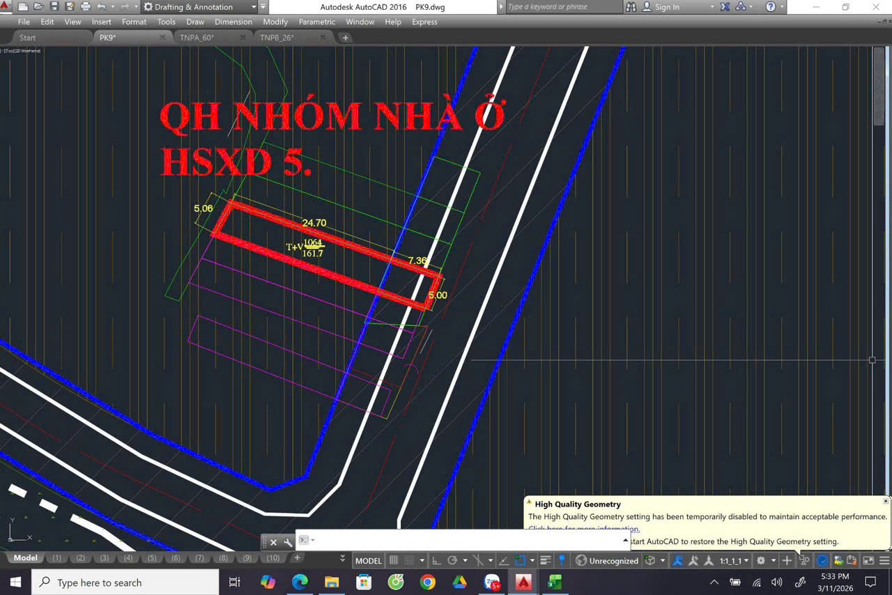Click the Hardware Acceleration status icon
This screenshot has width=892, height=595.
tap(822, 560)
